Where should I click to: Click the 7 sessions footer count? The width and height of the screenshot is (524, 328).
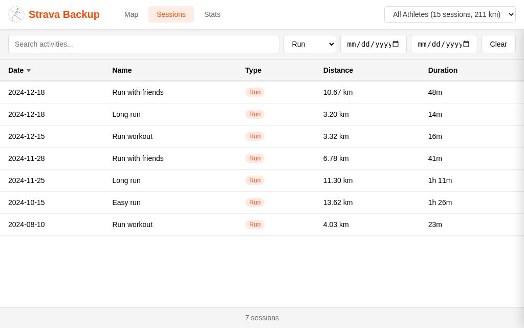tap(262, 318)
